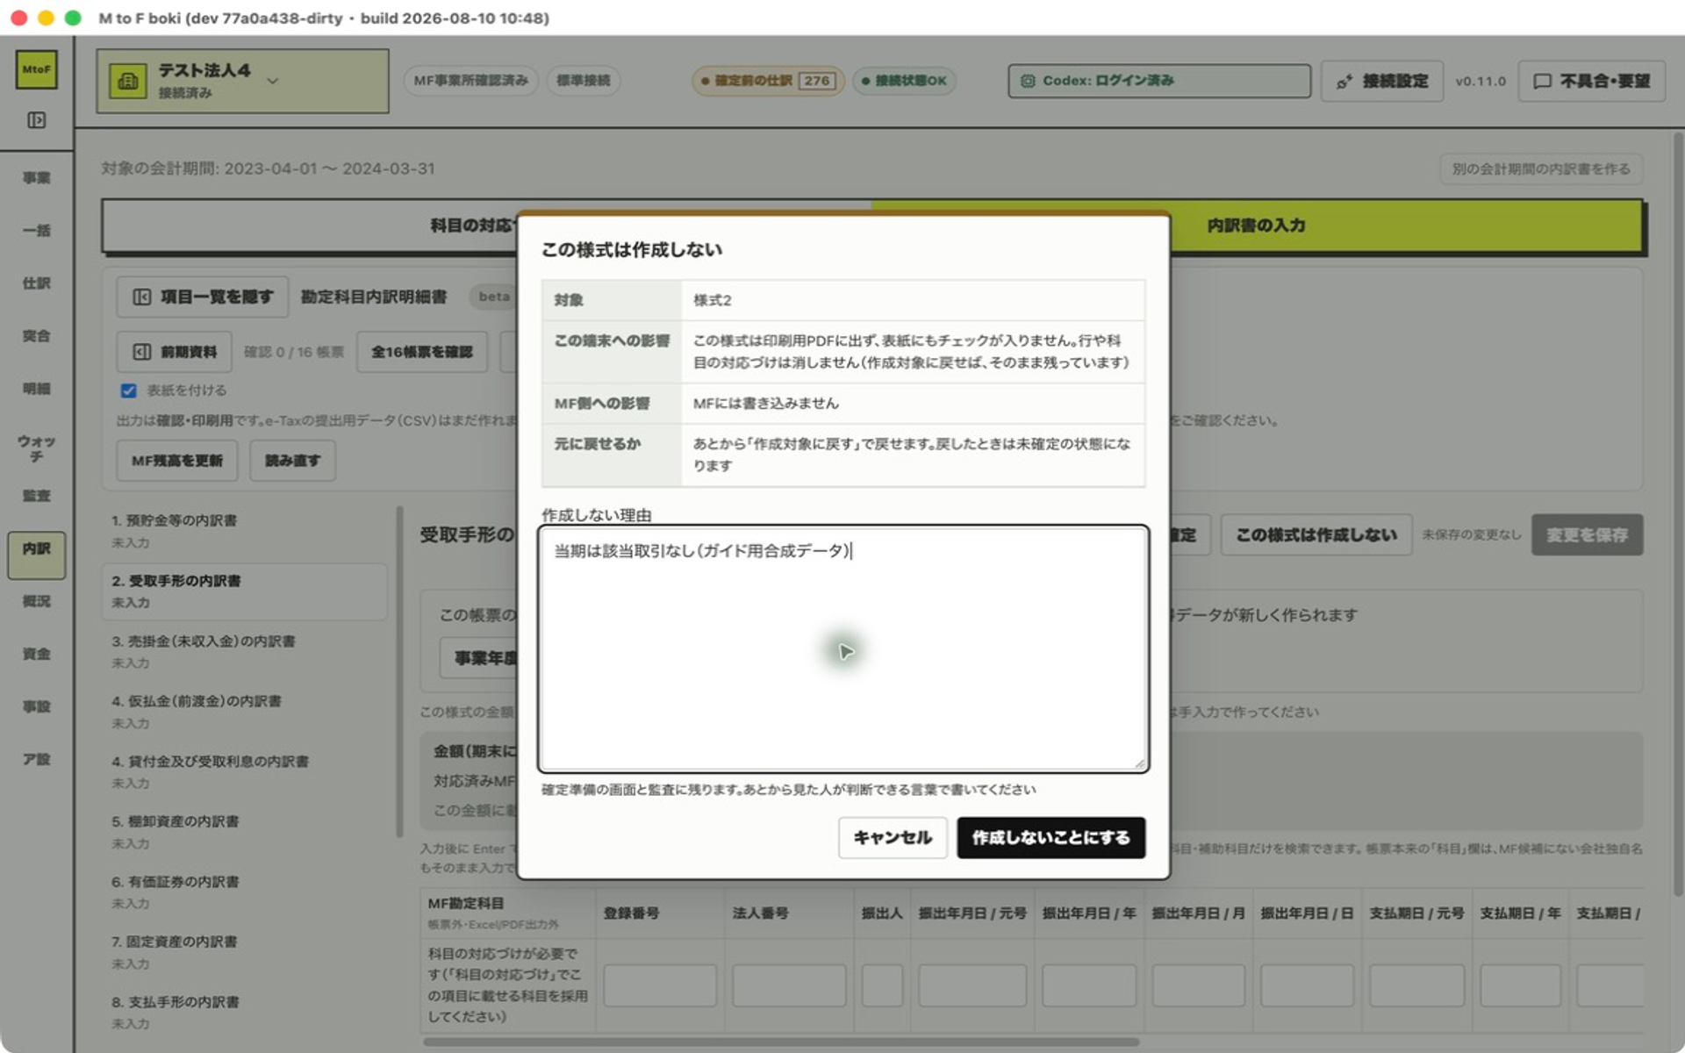Click the v0.11.0 version label

click(1480, 81)
